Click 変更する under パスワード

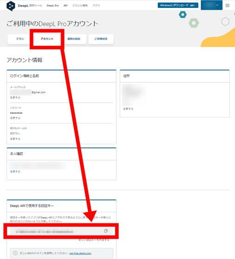(15, 118)
